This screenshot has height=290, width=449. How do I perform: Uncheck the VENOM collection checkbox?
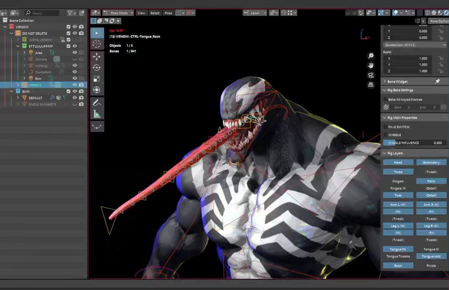[x=69, y=27]
